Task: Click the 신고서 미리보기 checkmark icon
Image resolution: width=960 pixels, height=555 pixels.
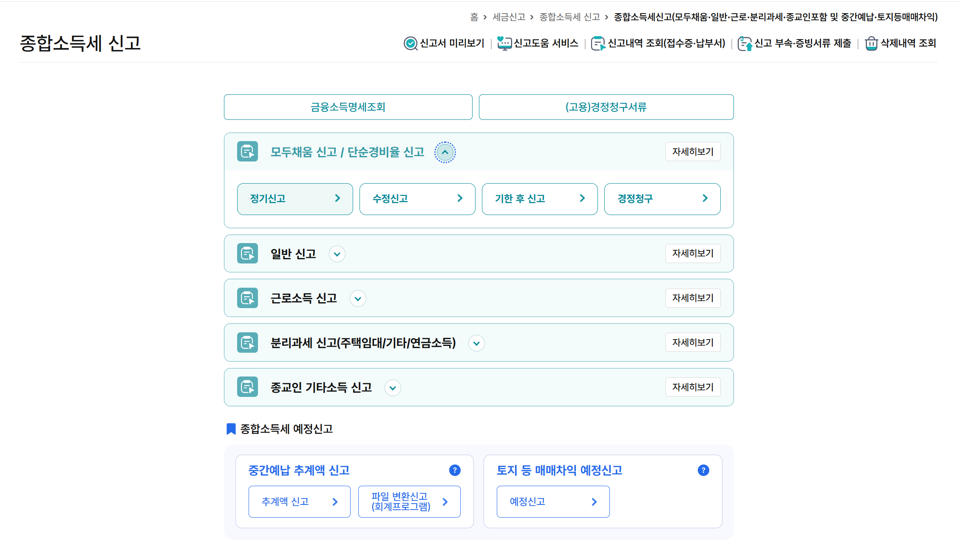Action: click(411, 43)
